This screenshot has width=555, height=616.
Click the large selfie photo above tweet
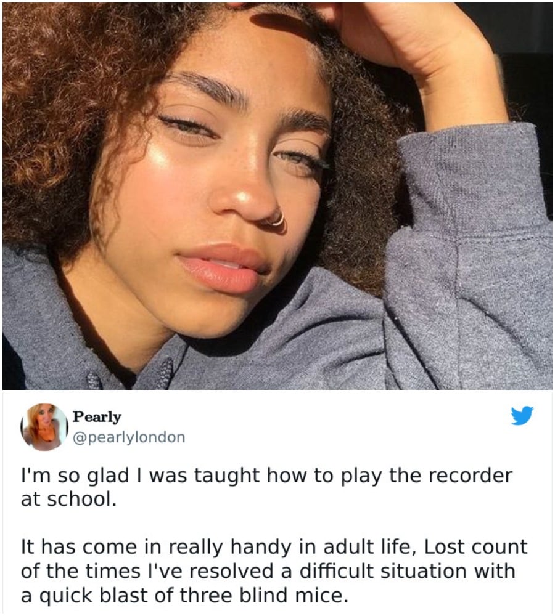(x=277, y=196)
